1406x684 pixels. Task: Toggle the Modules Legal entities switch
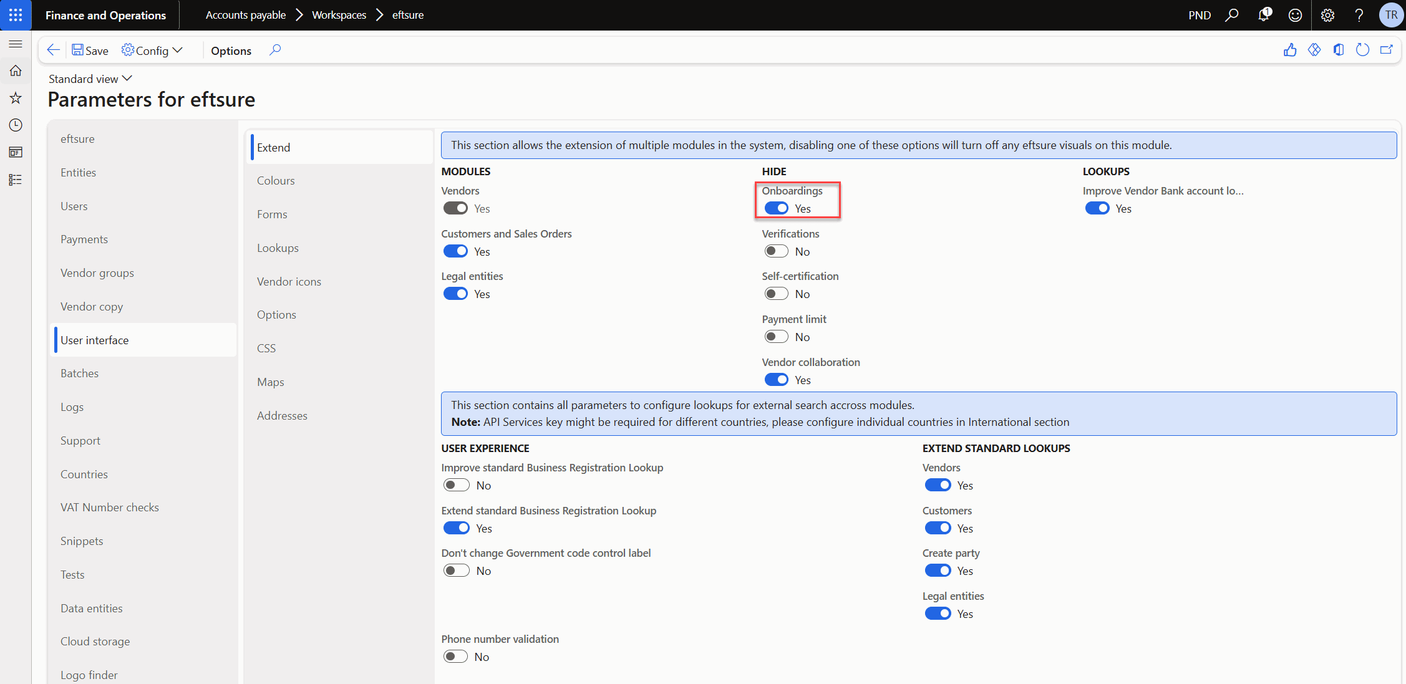click(455, 294)
